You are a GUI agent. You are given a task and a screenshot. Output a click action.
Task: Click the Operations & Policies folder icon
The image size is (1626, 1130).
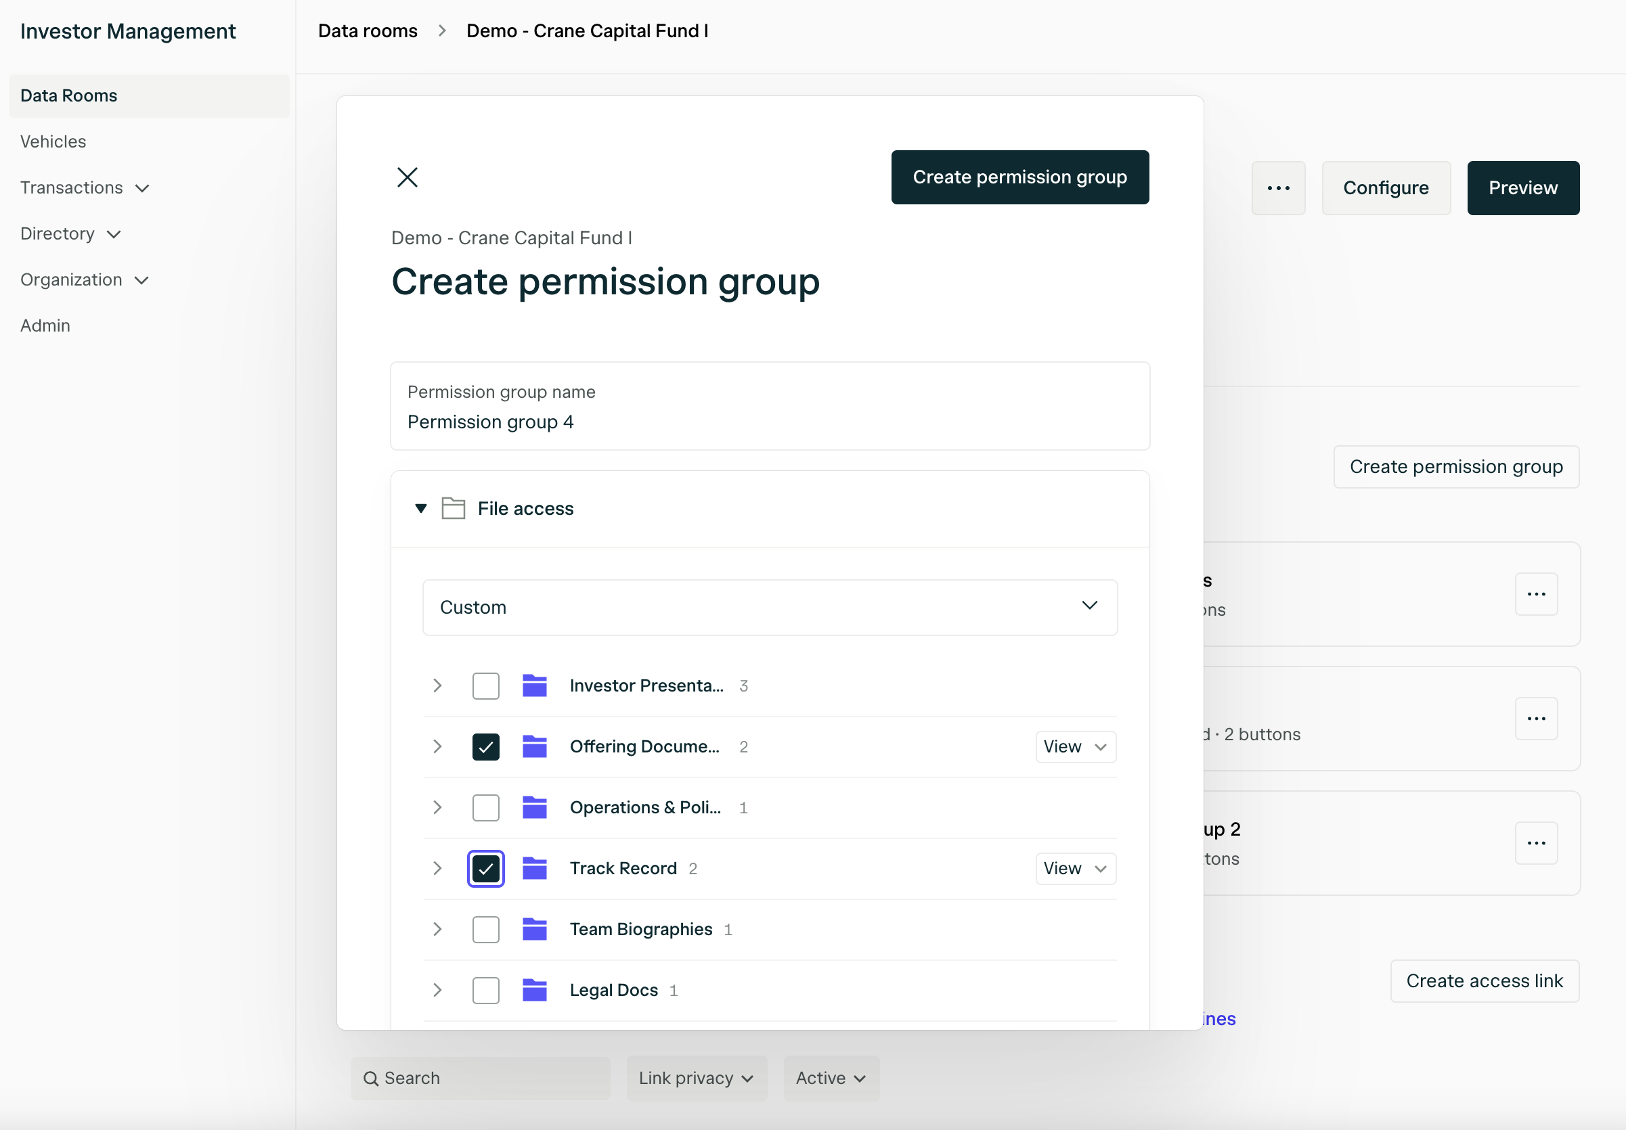coord(535,807)
